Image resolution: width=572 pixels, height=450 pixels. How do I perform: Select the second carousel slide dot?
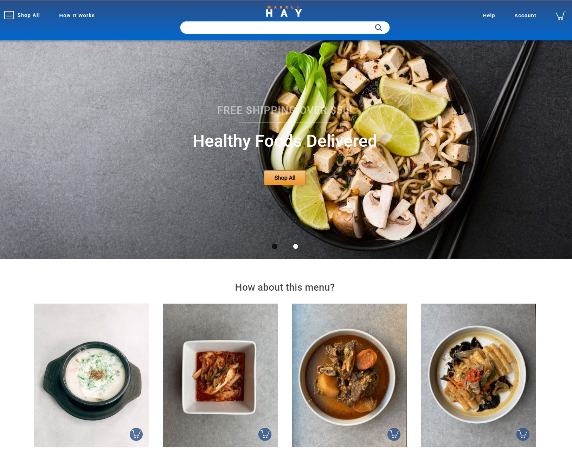[296, 246]
